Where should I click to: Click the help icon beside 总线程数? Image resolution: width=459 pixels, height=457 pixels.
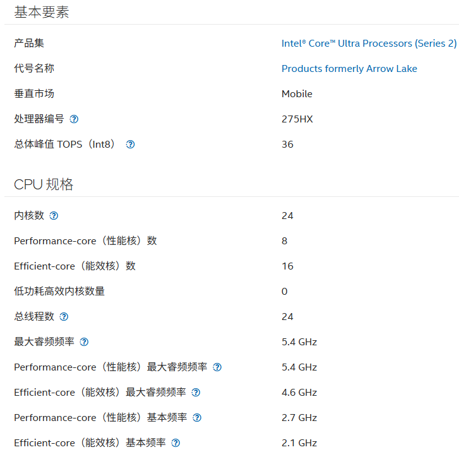pos(64,317)
